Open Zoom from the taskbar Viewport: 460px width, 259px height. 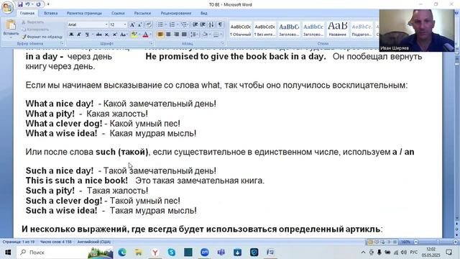(205, 253)
